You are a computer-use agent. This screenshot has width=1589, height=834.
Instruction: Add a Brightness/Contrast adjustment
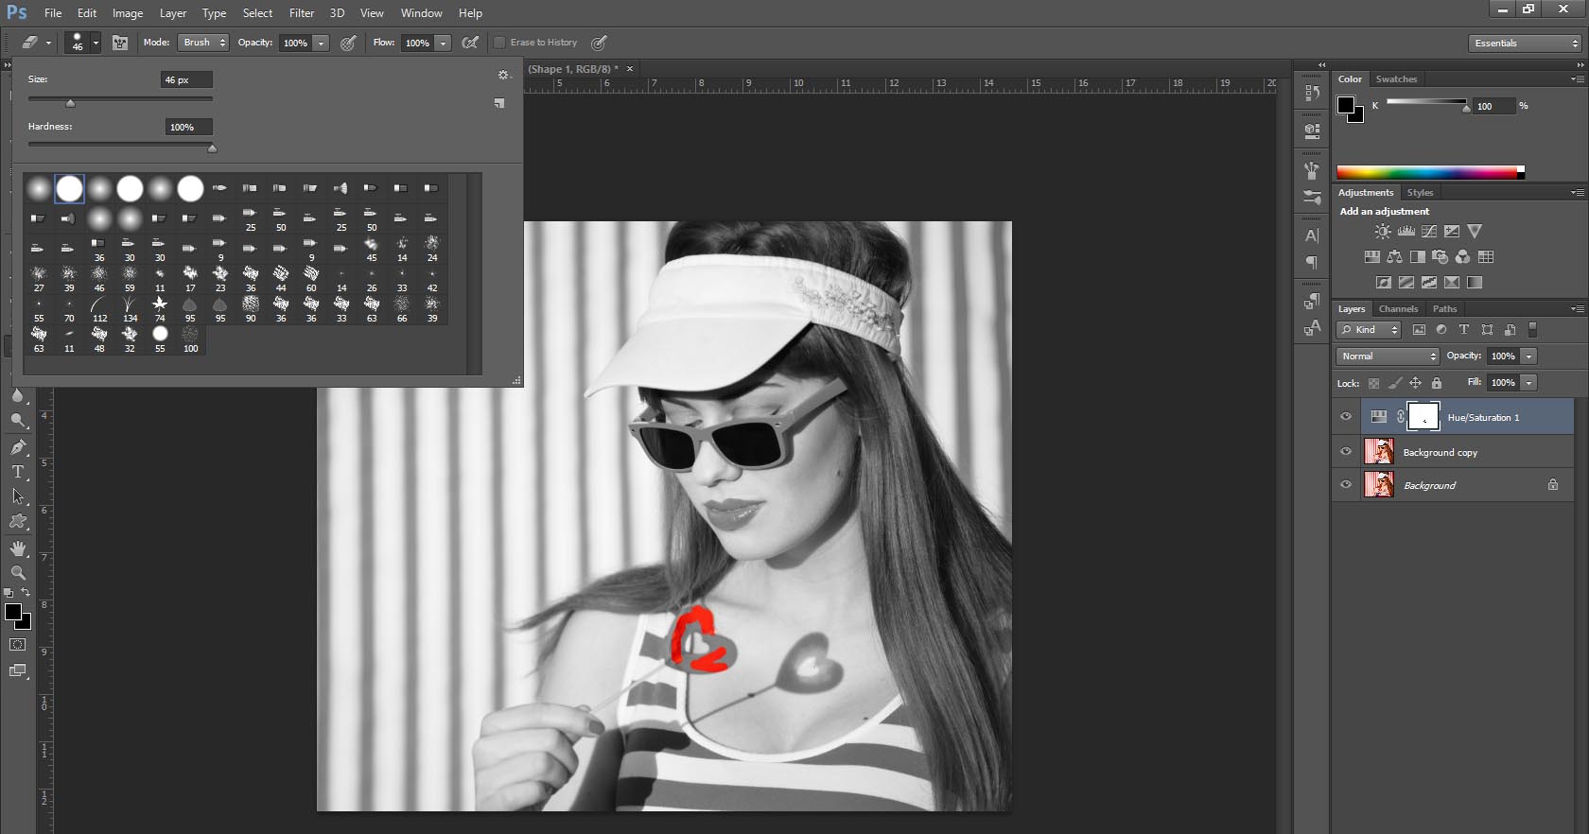pyautogui.click(x=1383, y=232)
